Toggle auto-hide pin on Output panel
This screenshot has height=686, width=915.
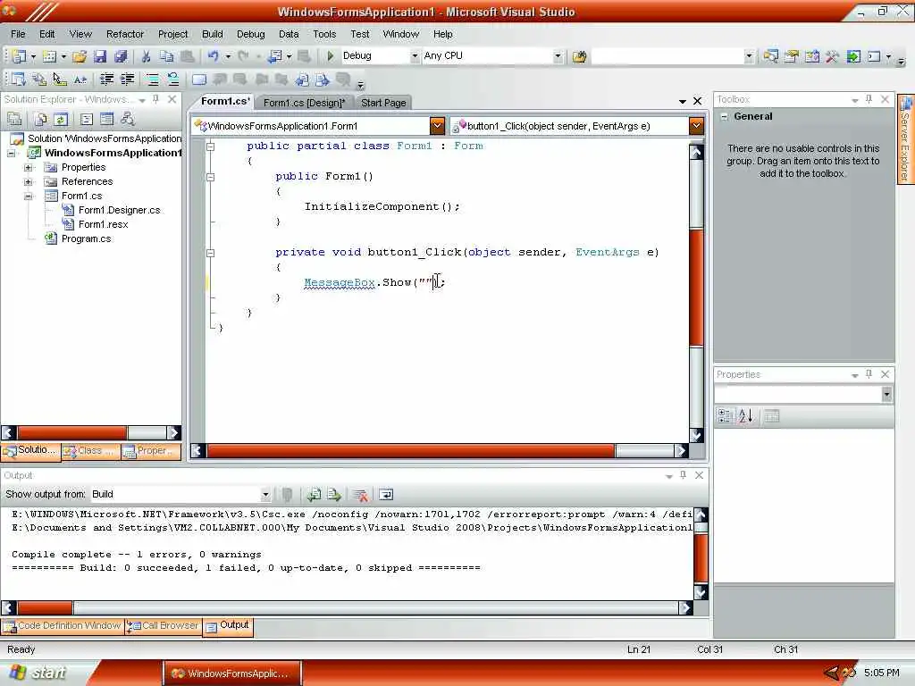click(x=684, y=475)
